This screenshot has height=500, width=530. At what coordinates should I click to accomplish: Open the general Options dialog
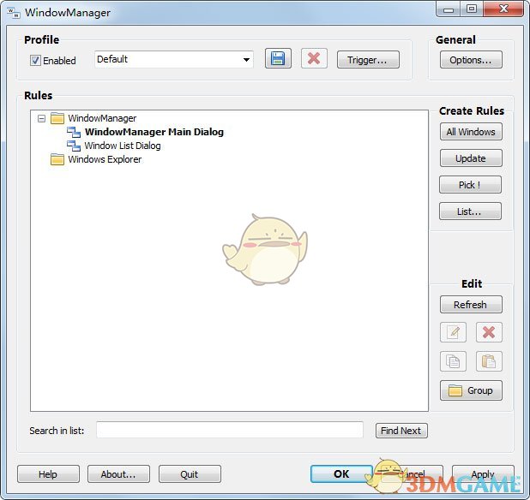pyautogui.click(x=471, y=60)
